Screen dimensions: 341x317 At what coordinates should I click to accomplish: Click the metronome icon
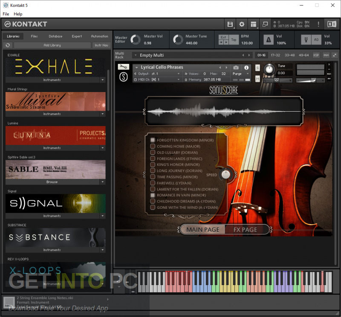(x=269, y=40)
